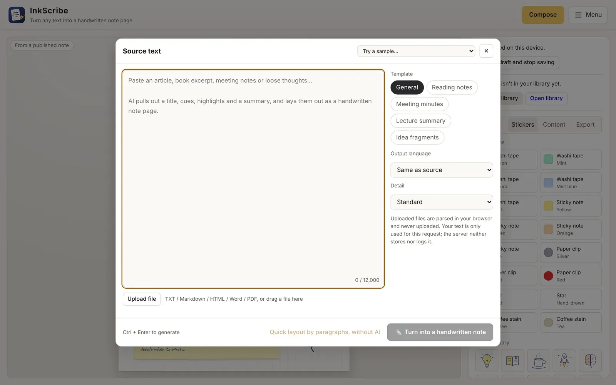Screen dimensions: 616x385
Task: Pick the Hand-drawn Star sticker
Action: click(x=571, y=299)
